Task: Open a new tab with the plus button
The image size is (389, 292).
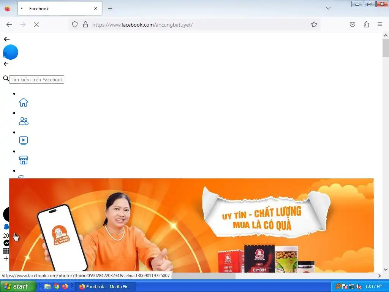Action: [110, 9]
